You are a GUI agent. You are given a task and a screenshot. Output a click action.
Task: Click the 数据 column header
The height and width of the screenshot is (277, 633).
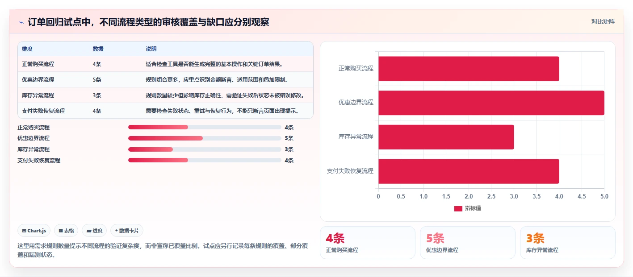click(98, 49)
